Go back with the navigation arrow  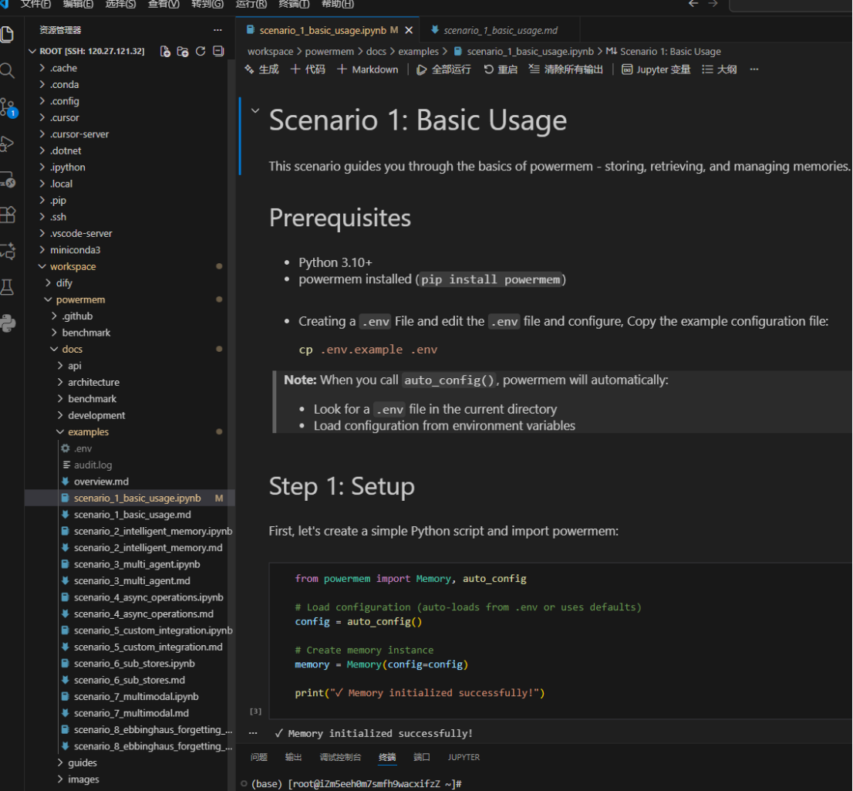click(x=693, y=4)
